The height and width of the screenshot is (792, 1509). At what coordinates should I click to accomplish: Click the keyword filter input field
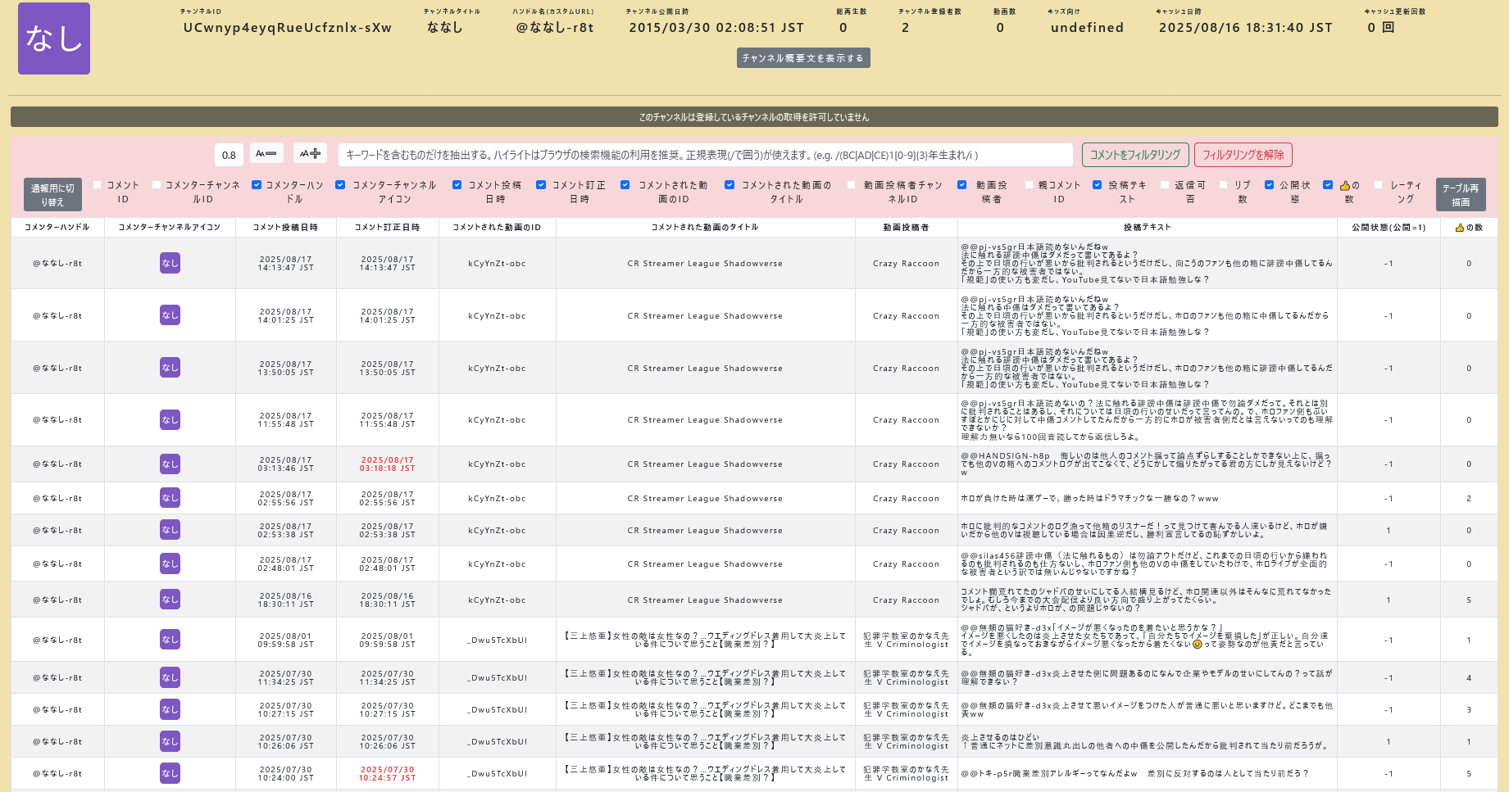click(705, 155)
